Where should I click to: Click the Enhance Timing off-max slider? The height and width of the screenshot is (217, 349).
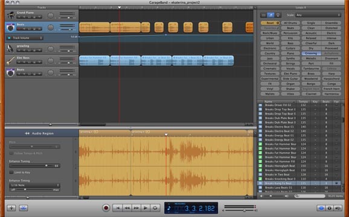tap(25, 190)
